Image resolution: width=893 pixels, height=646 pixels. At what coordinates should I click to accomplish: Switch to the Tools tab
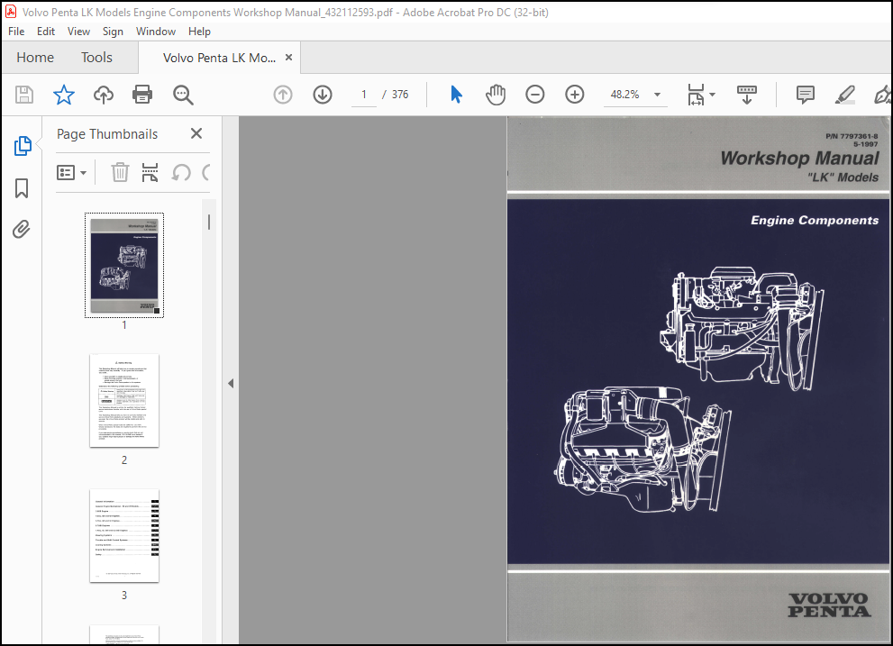[x=96, y=58]
